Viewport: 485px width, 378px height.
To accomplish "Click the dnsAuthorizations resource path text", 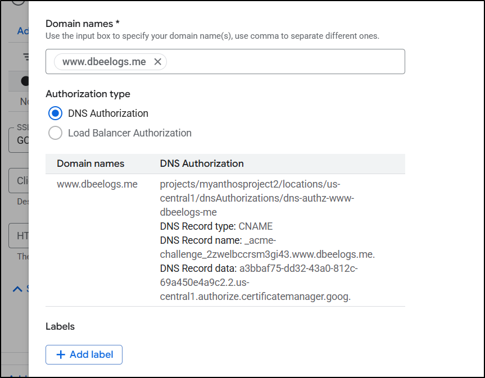I will point(257,198).
